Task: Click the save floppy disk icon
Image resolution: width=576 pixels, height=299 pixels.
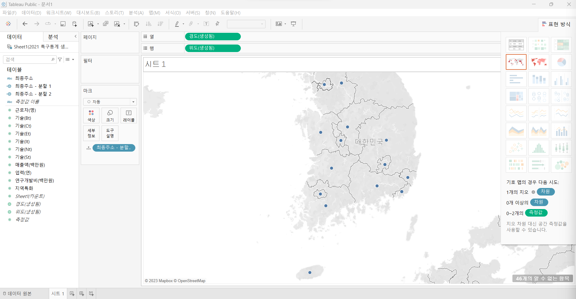Action: pyautogui.click(x=63, y=24)
